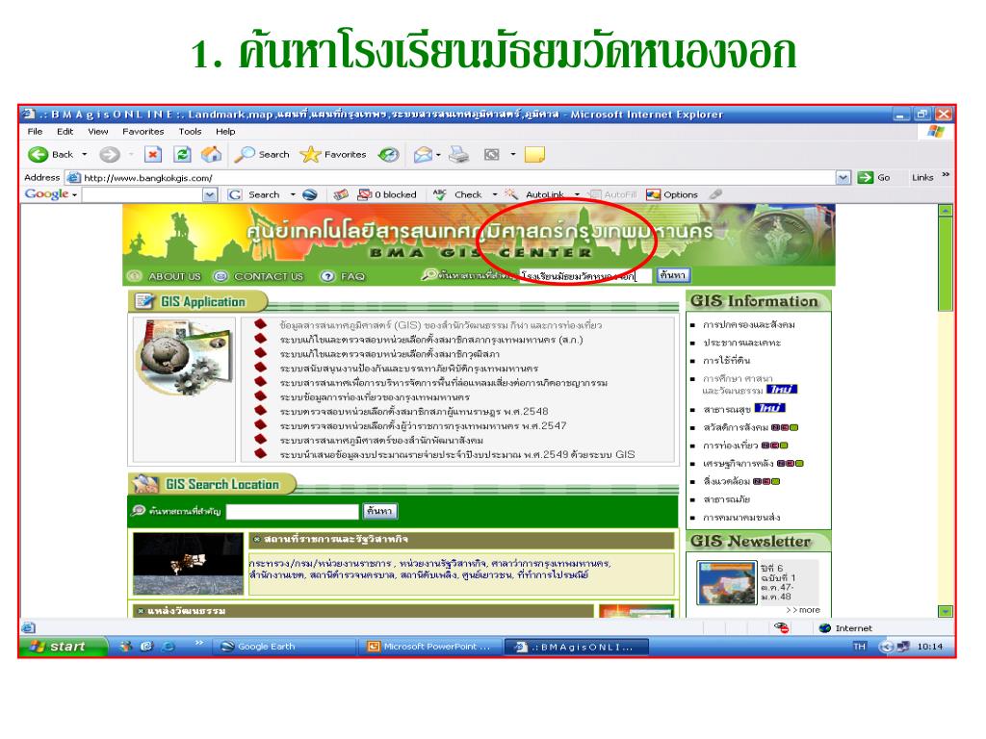Screen dimensions: 986x739
Task: Open the Edit menu
Action: 65,131
